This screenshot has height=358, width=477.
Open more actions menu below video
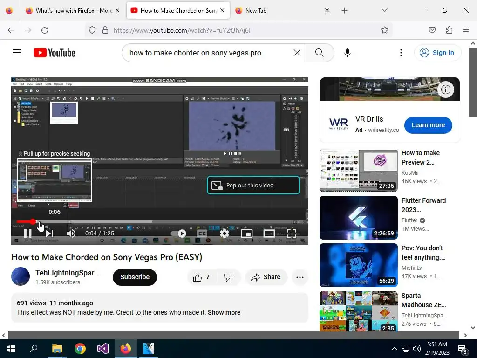point(300,277)
